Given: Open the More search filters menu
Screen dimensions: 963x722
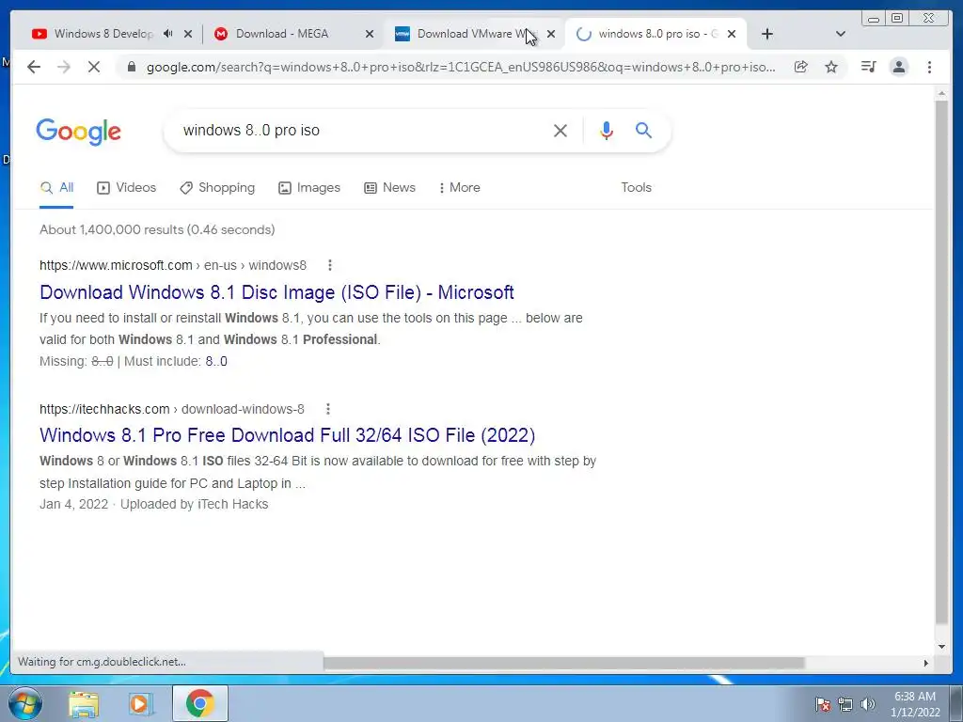Looking at the screenshot, I should tap(459, 187).
